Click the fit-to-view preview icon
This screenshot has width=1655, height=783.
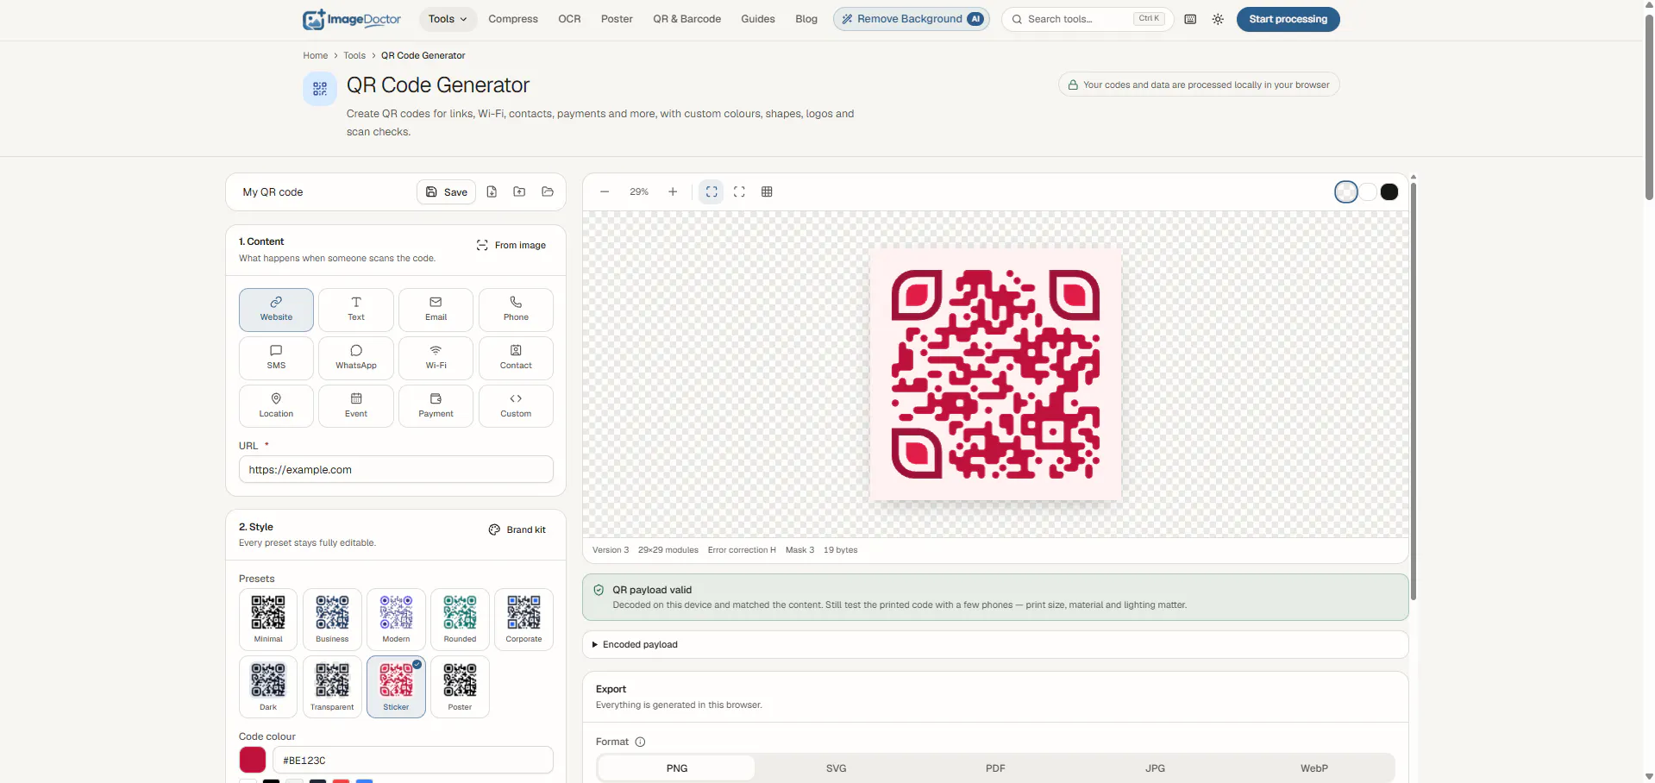(712, 191)
